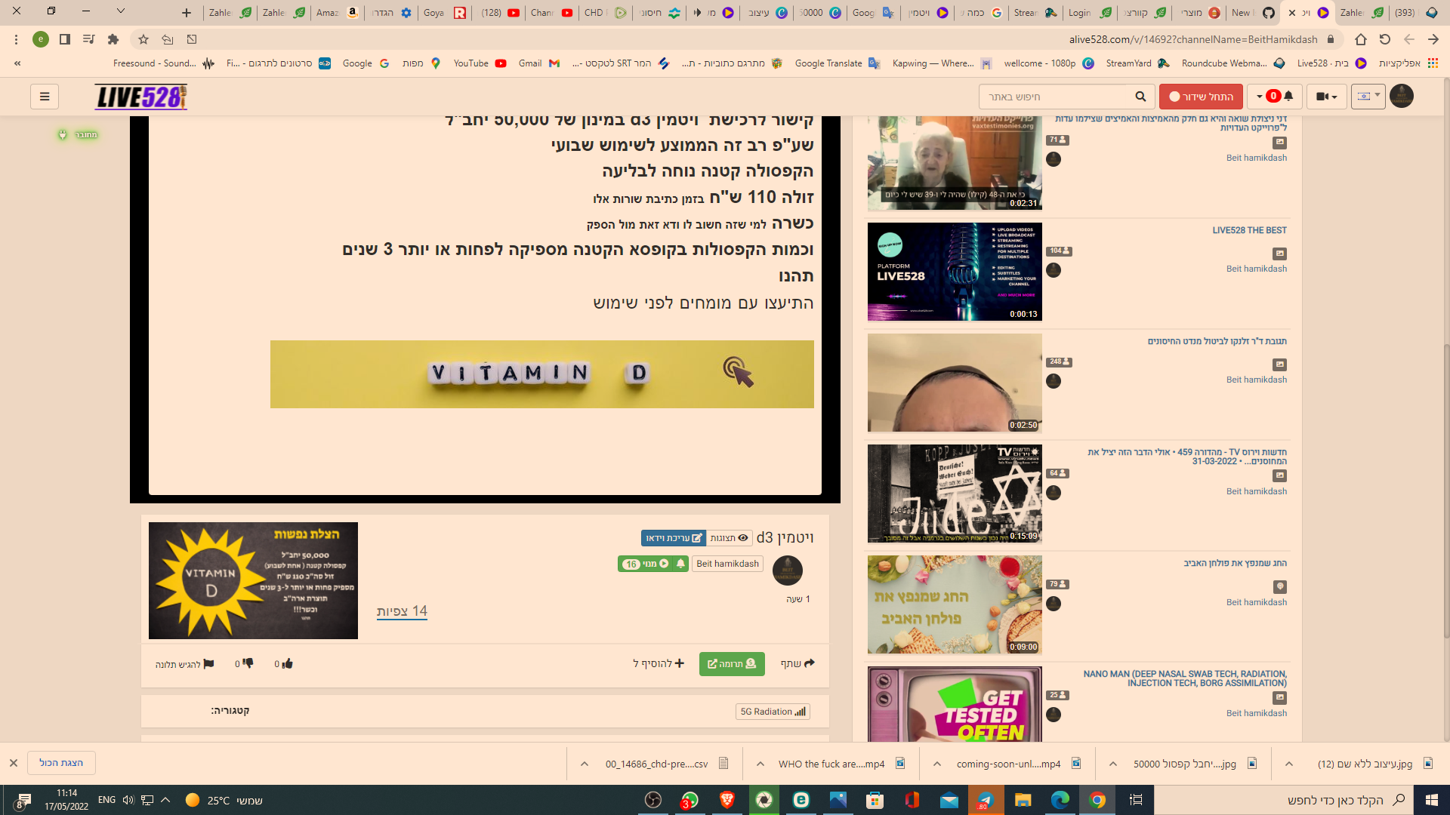Click the thumbs down dislike icon
1450x815 pixels.
click(244, 664)
